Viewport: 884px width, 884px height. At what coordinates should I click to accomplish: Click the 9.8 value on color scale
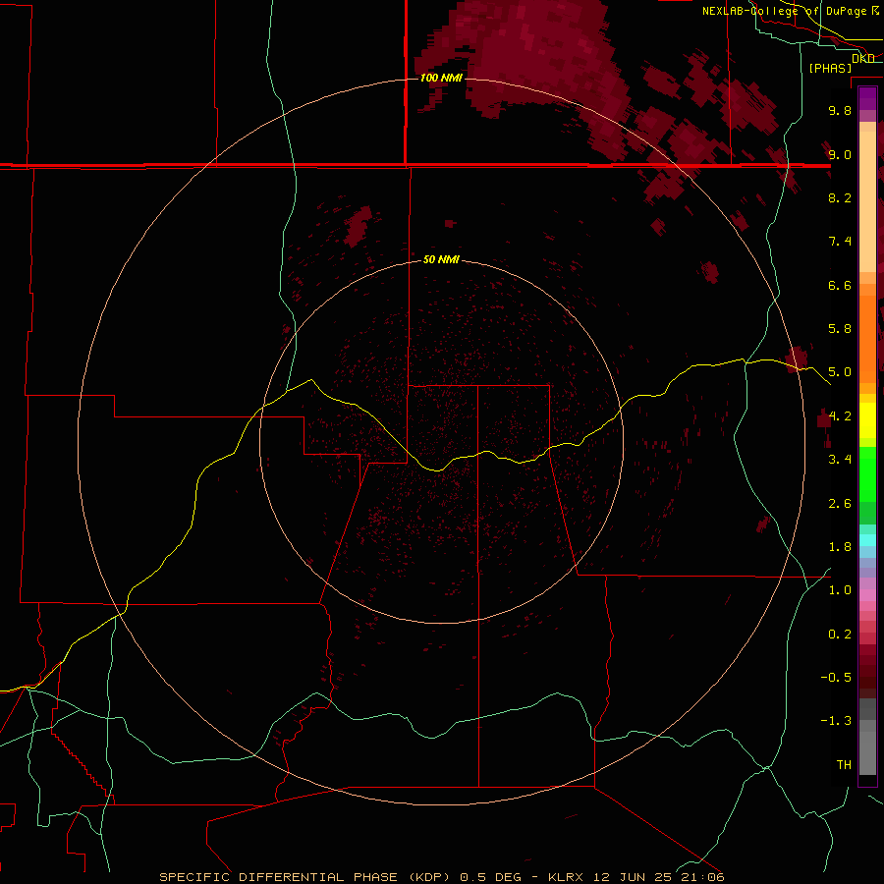tap(840, 110)
